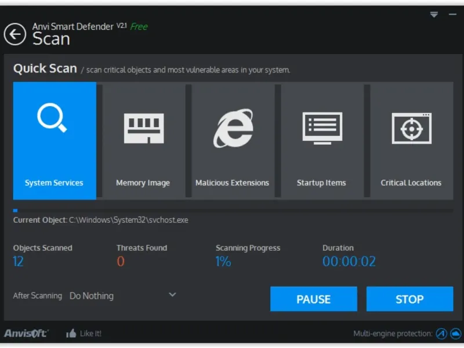Click the cloud engine protection icon
The height and width of the screenshot is (348, 464).
[456, 333]
